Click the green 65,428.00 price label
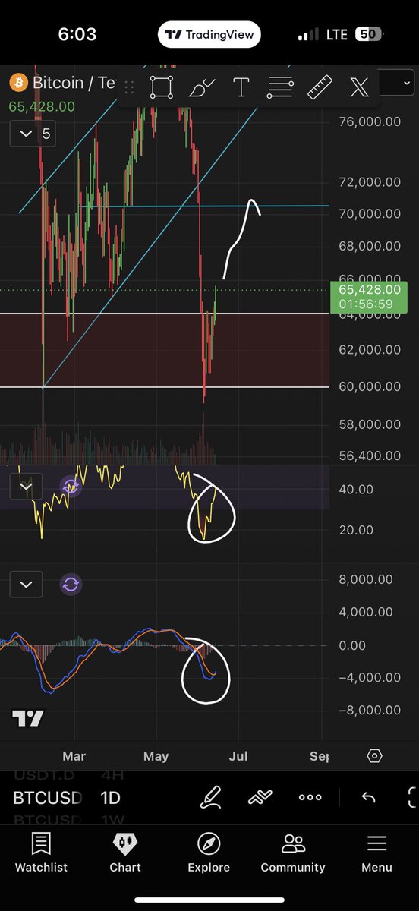This screenshot has height=911, width=419. click(42, 106)
